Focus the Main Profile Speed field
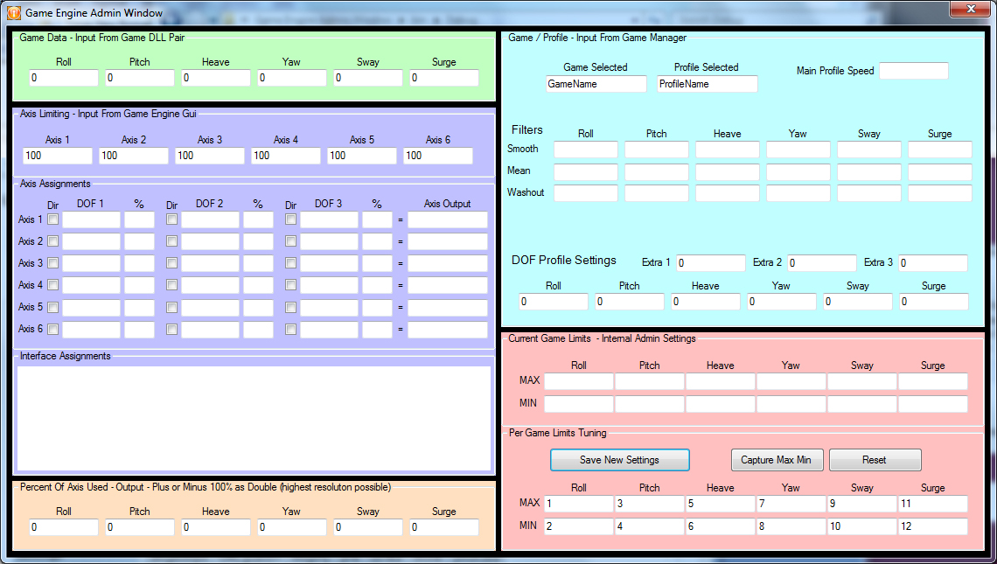Image resolution: width=997 pixels, height=564 pixels. [x=914, y=71]
